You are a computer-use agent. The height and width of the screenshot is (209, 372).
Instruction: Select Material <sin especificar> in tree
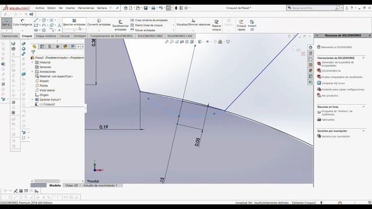(54, 76)
